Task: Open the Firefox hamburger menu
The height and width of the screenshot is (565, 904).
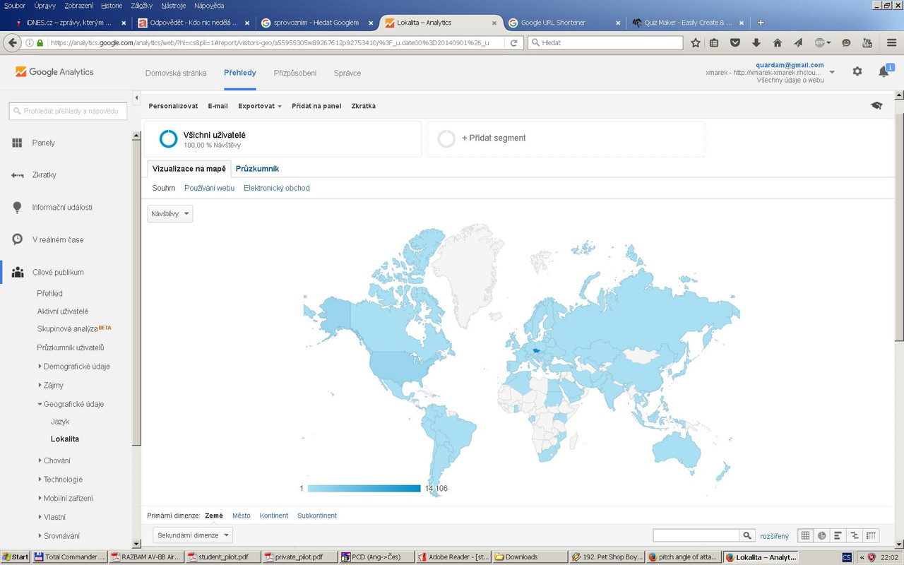Action: click(892, 42)
